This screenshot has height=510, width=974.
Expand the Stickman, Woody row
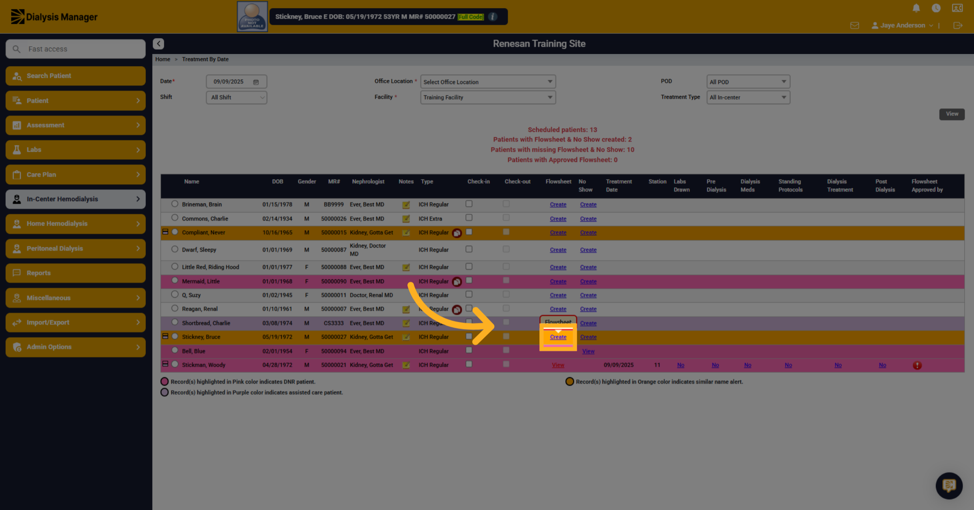tap(165, 364)
